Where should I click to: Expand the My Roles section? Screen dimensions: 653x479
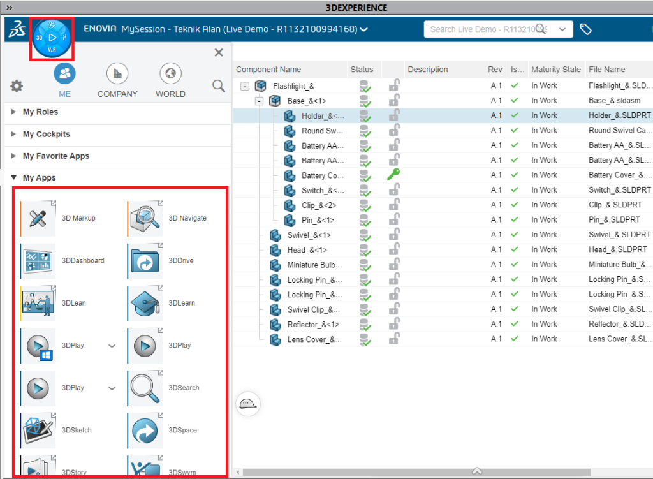point(14,112)
